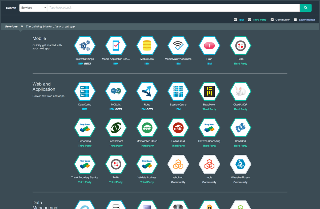This screenshot has height=209, width=320.
Task: Click the 'Load Impact' service name
Action: [116, 141]
